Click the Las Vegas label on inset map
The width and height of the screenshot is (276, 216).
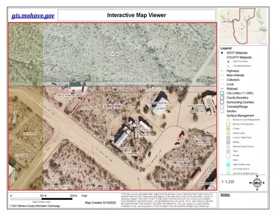pyautogui.click(x=228, y=21)
